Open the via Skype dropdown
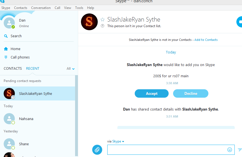 (118, 141)
